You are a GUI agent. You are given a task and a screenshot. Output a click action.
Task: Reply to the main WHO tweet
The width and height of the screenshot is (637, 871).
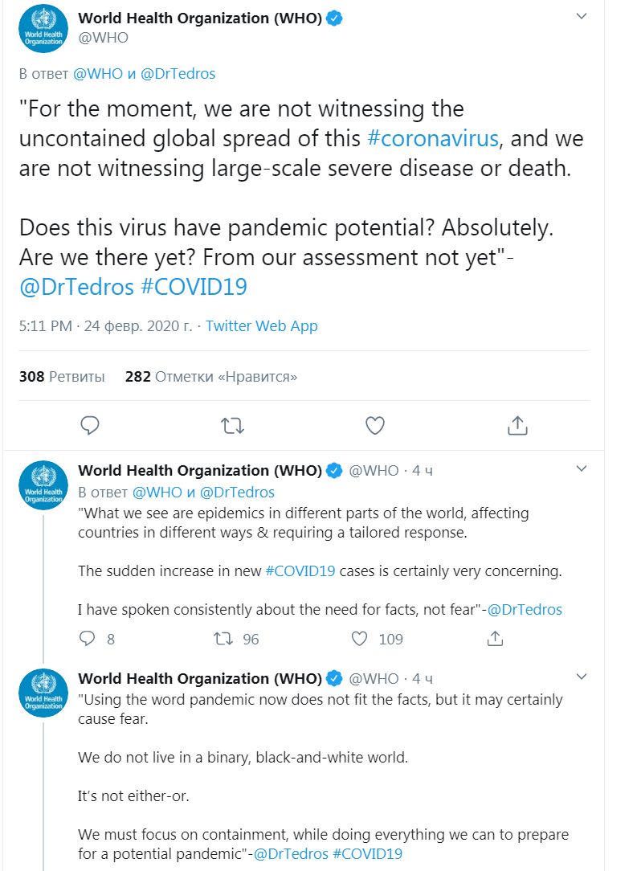[x=90, y=425]
